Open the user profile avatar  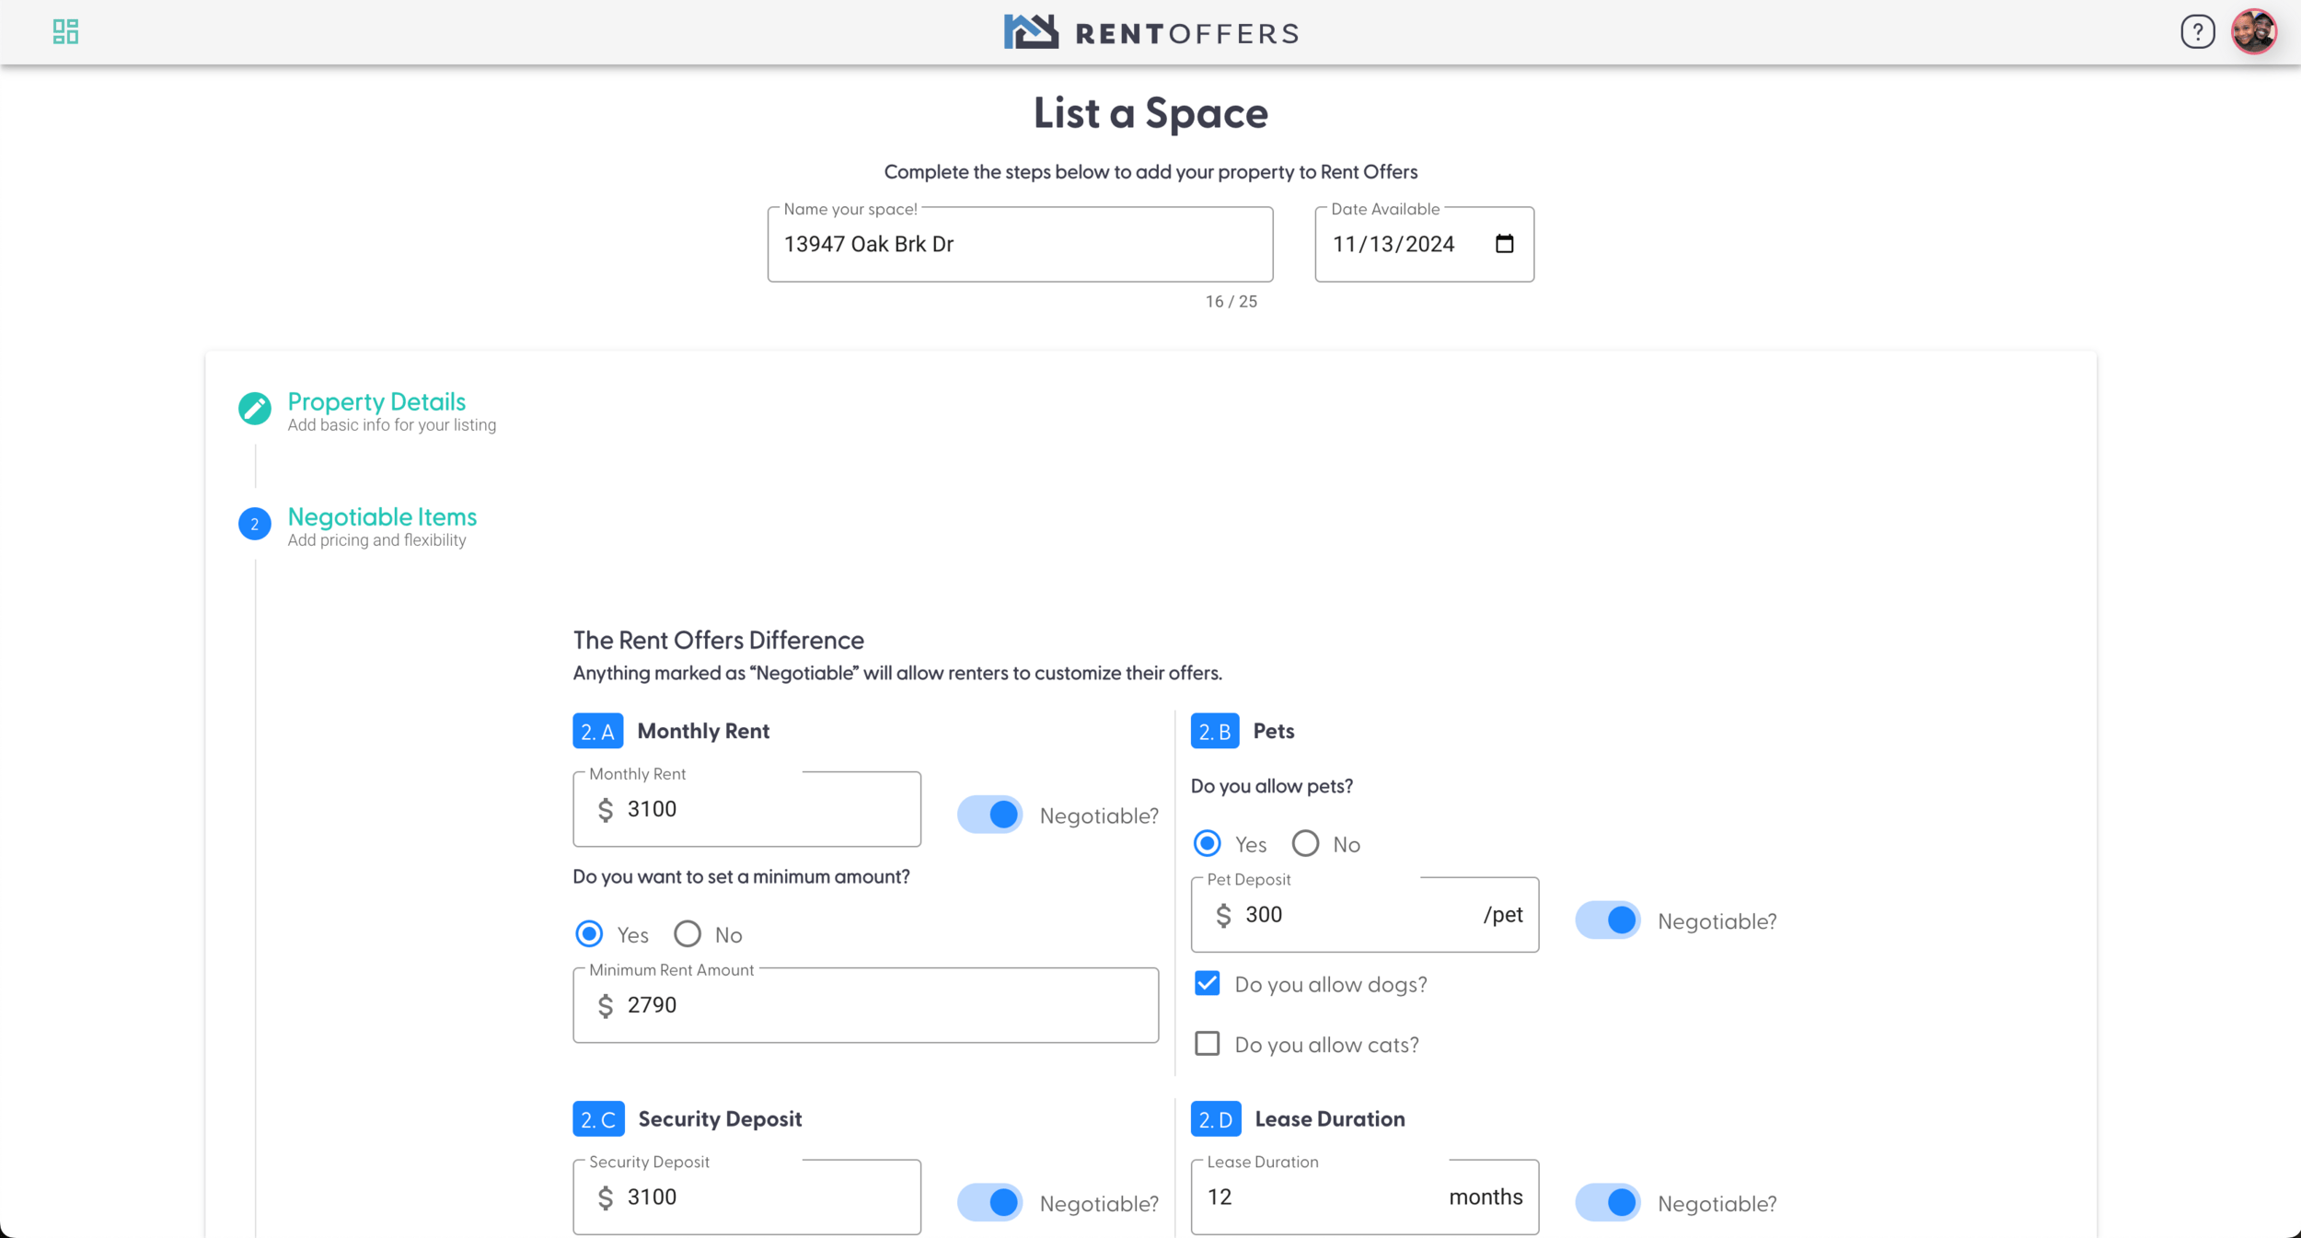(2253, 32)
